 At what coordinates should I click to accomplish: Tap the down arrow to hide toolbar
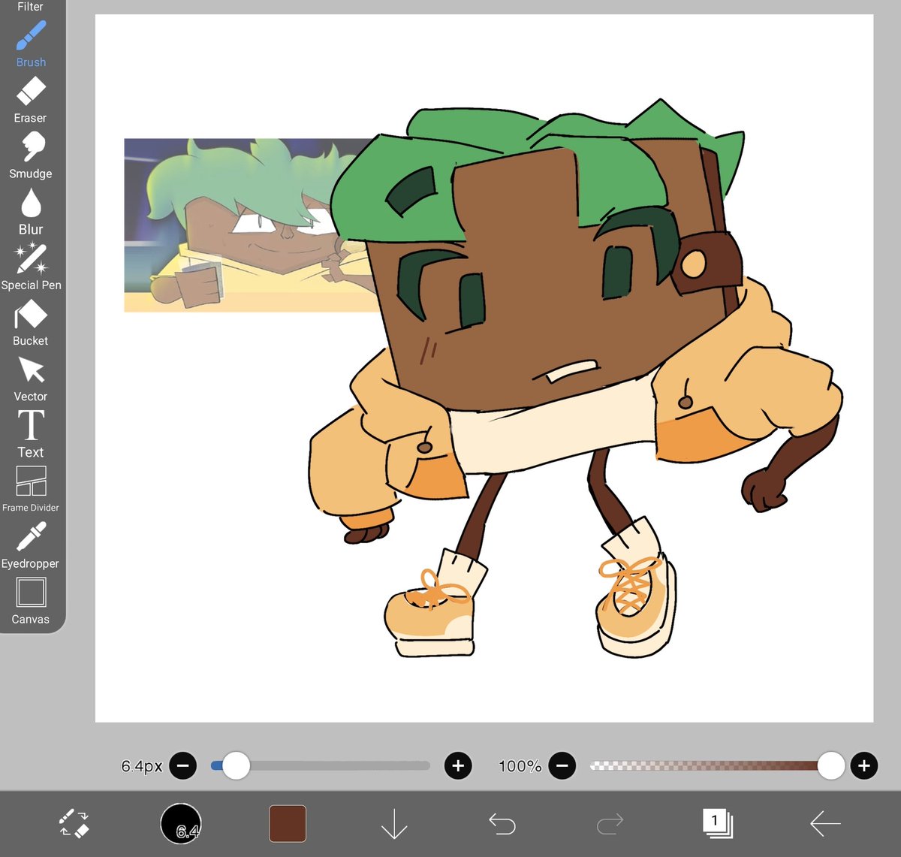pos(394,824)
